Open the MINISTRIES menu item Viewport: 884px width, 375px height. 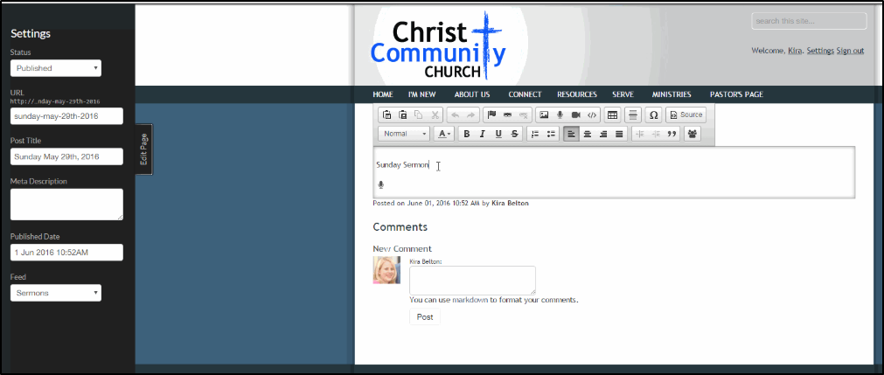click(x=672, y=94)
